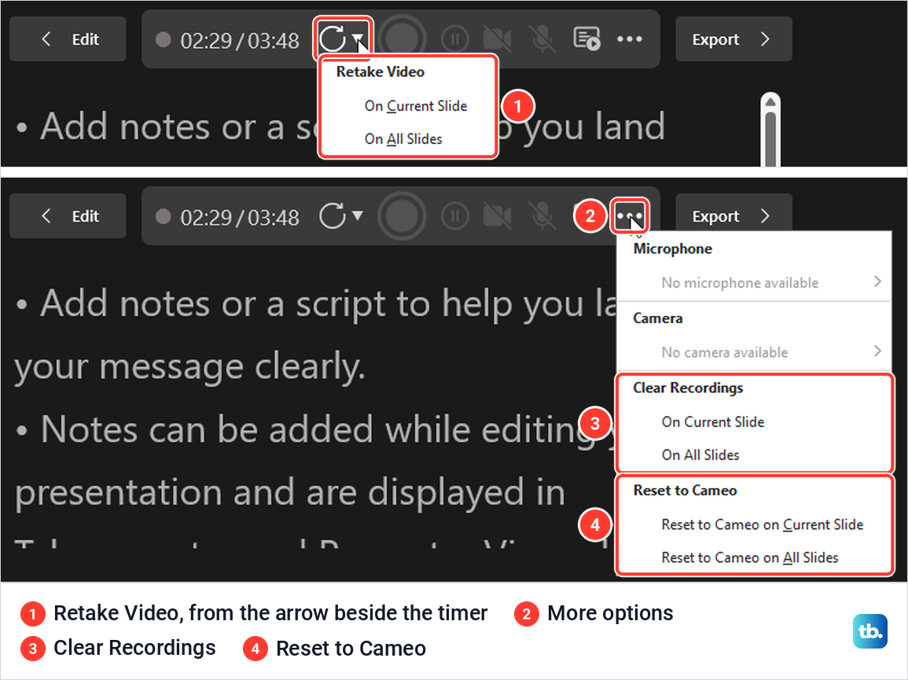Click the Edit back button in the lower screenshot

(x=68, y=217)
